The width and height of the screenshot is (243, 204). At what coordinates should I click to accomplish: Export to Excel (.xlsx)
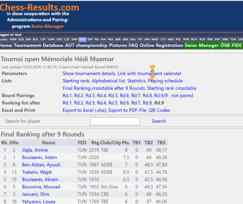[84, 110]
